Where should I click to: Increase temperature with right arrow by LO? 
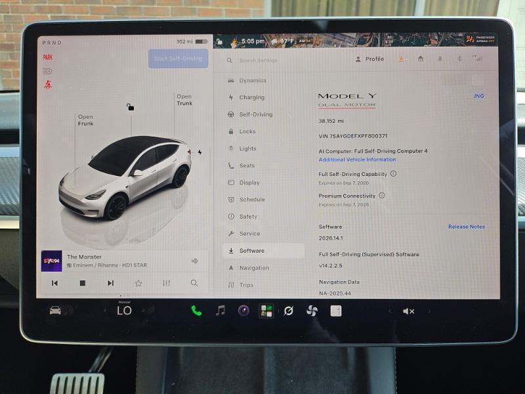coord(143,311)
